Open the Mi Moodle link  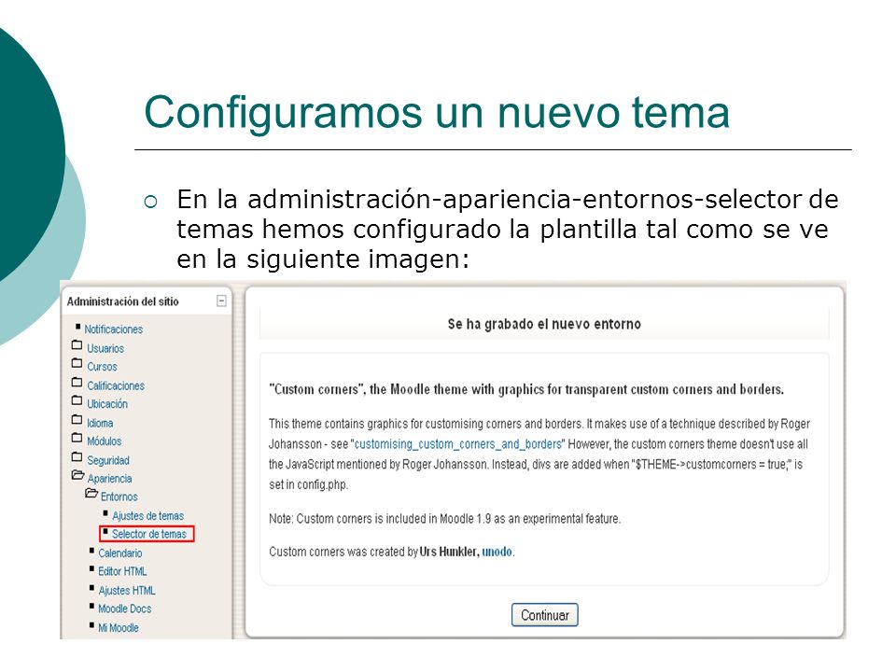[x=119, y=627]
